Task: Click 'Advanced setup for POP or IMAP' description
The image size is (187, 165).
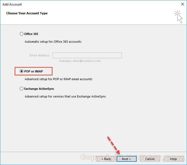Action: [x=58, y=79]
